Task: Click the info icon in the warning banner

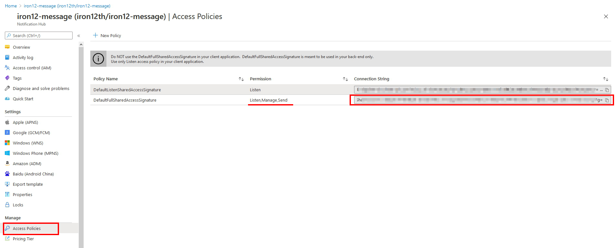Action: (x=98, y=59)
